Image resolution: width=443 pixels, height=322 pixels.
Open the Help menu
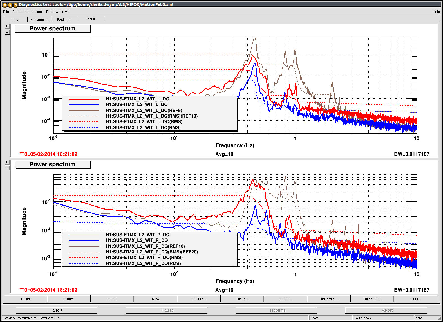pyautogui.click(x=436, y=12)
